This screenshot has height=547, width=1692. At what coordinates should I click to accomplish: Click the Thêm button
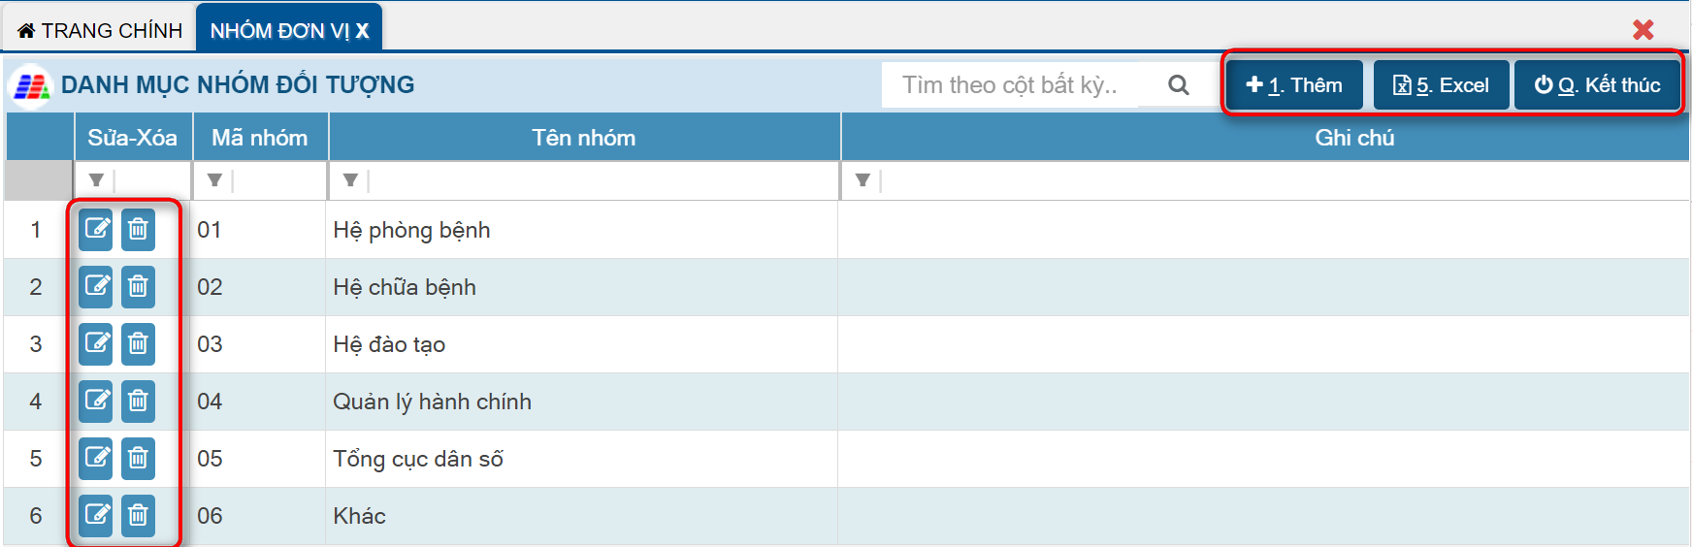click(1294, 85)
